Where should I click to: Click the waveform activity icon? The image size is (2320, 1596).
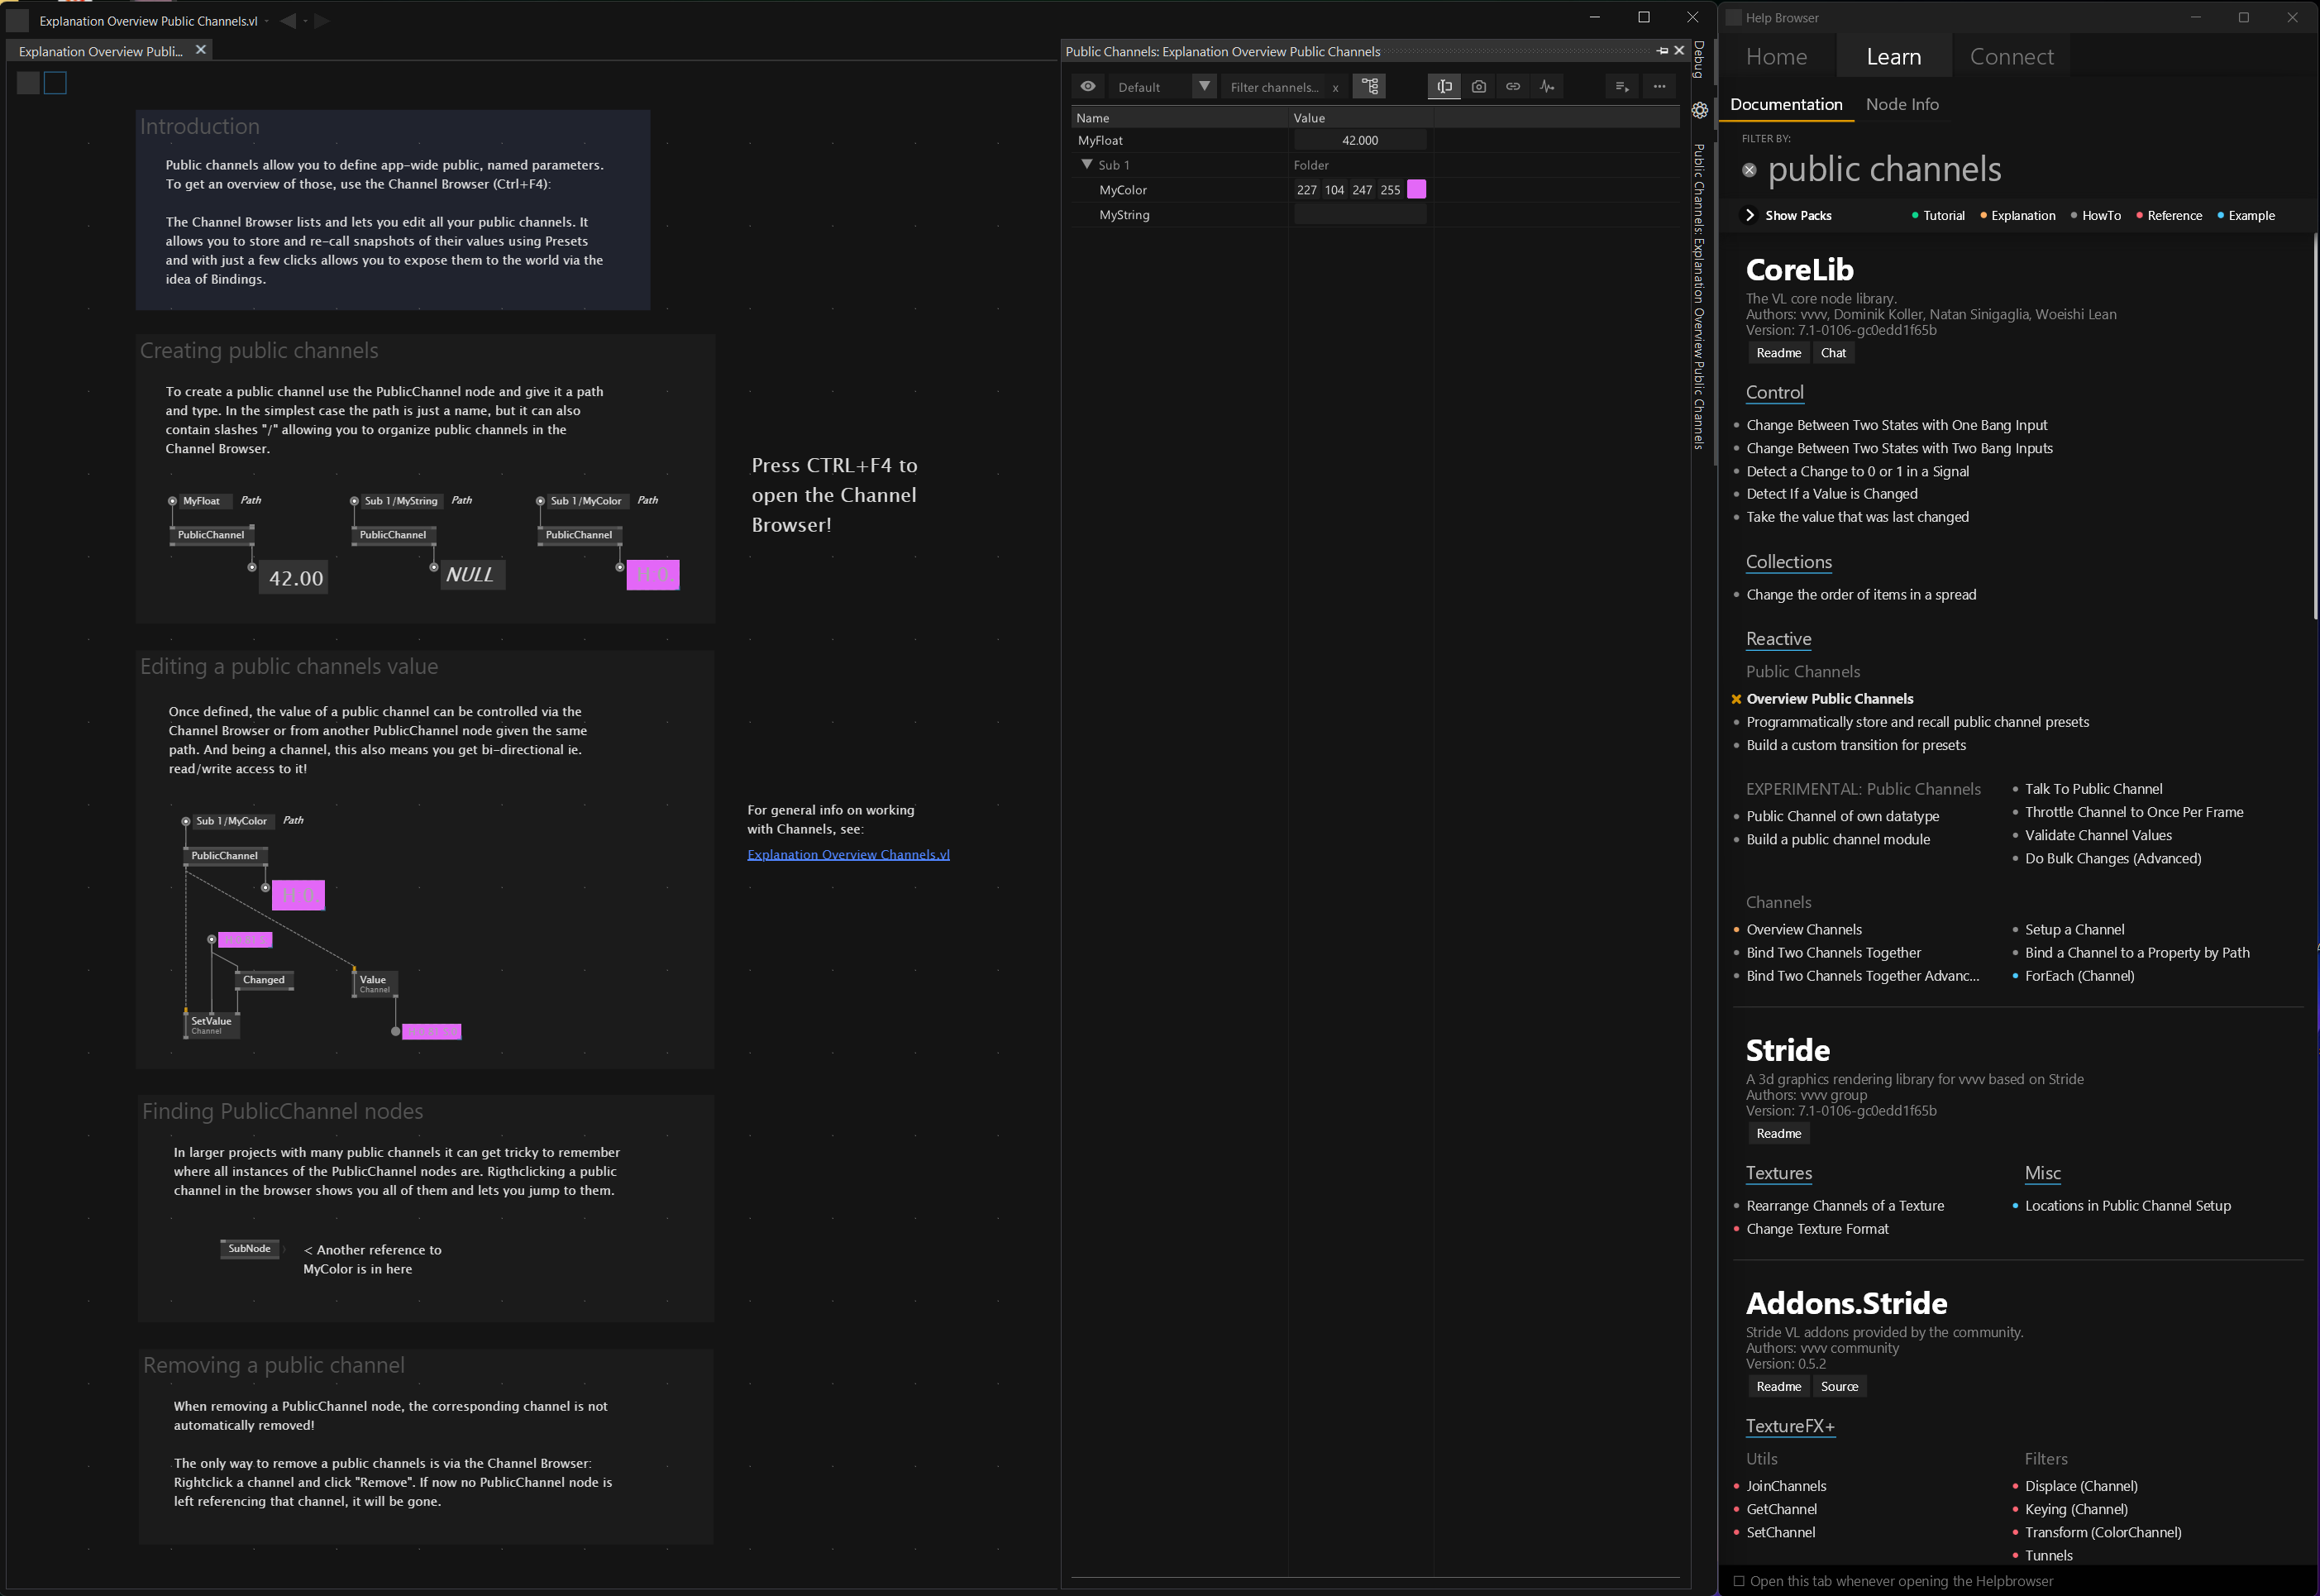pos(1546,87)
